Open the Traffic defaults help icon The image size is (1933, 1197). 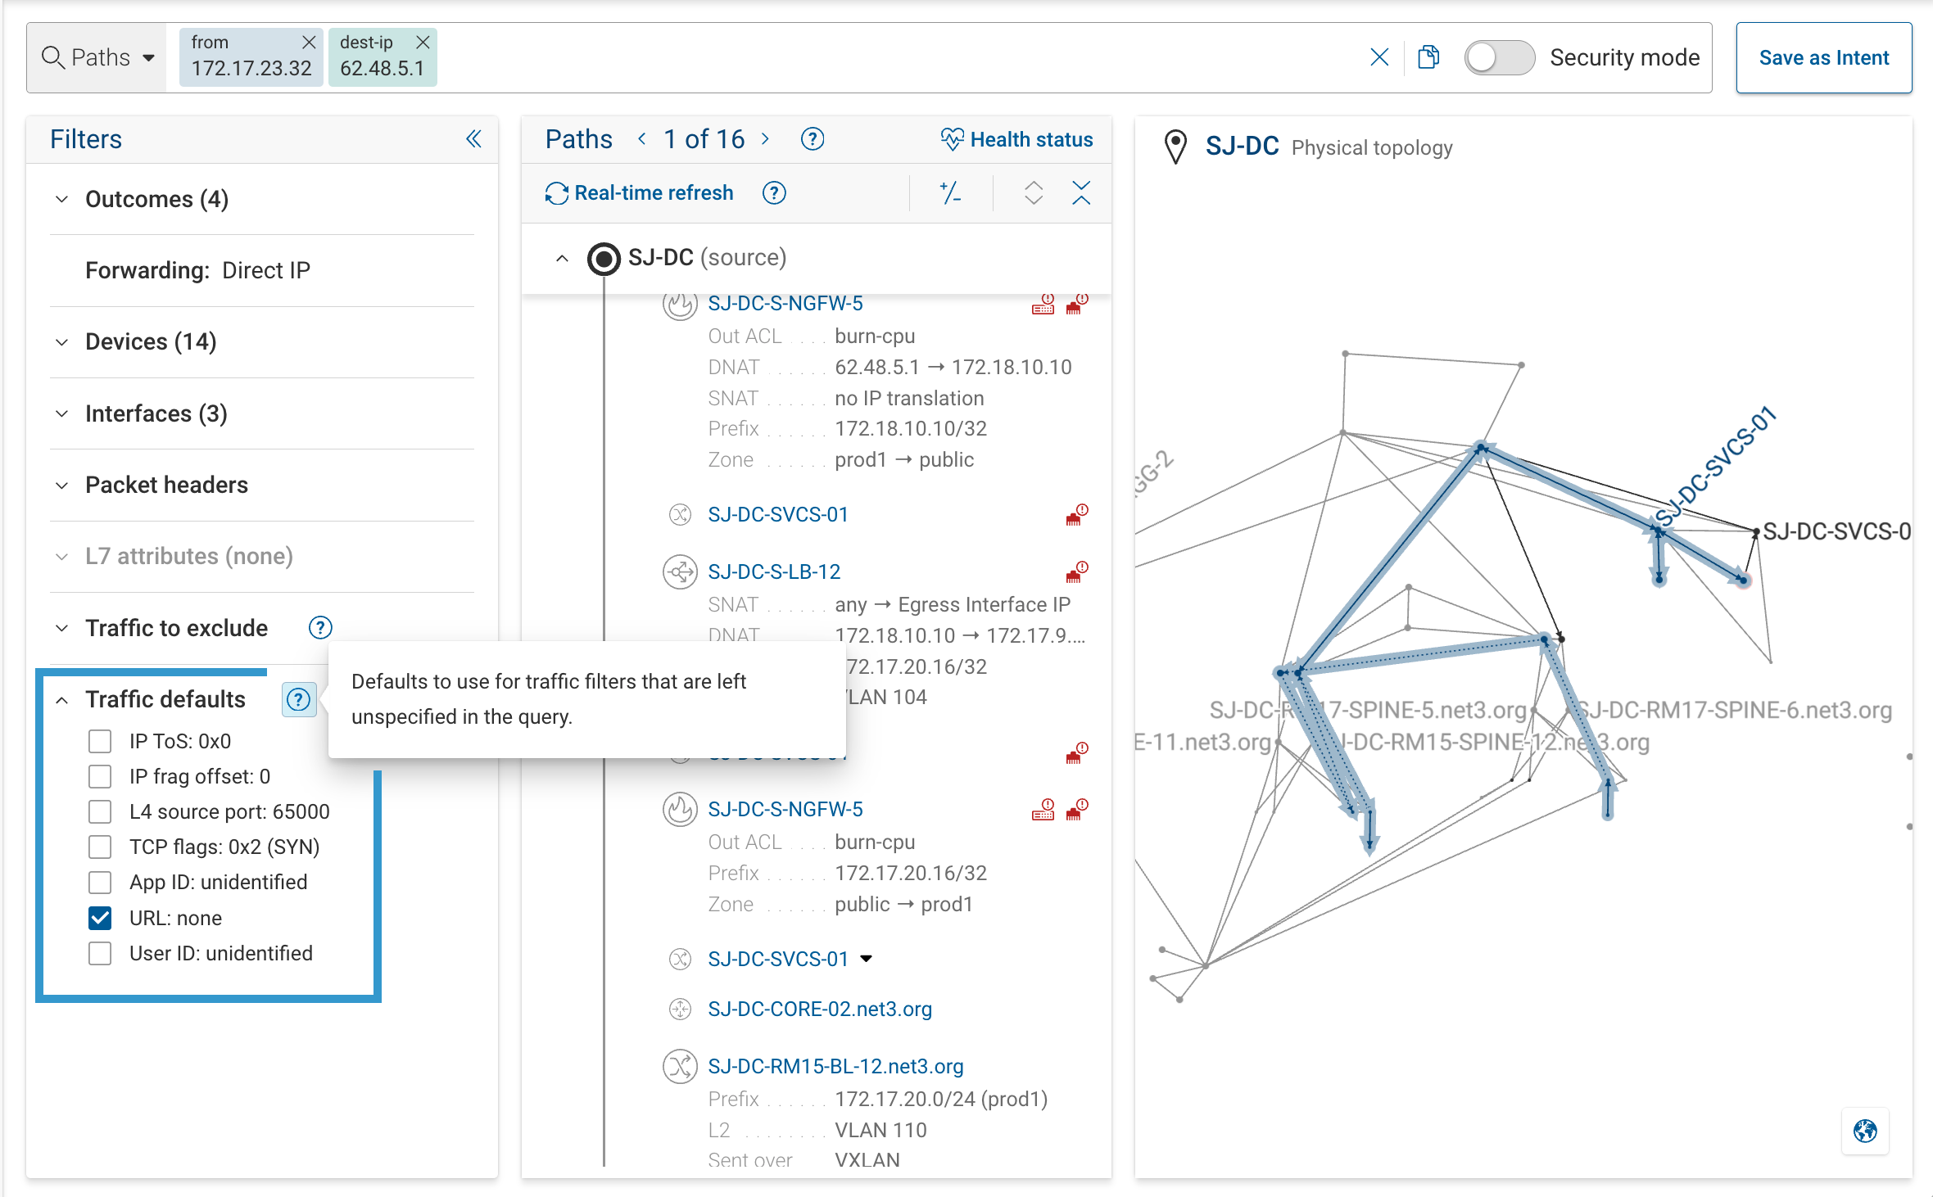(x=299, y=700)
